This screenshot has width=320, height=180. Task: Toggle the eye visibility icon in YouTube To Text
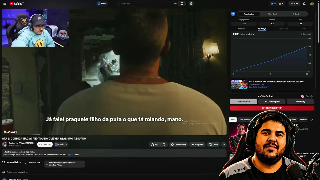[x=307, y=96]
